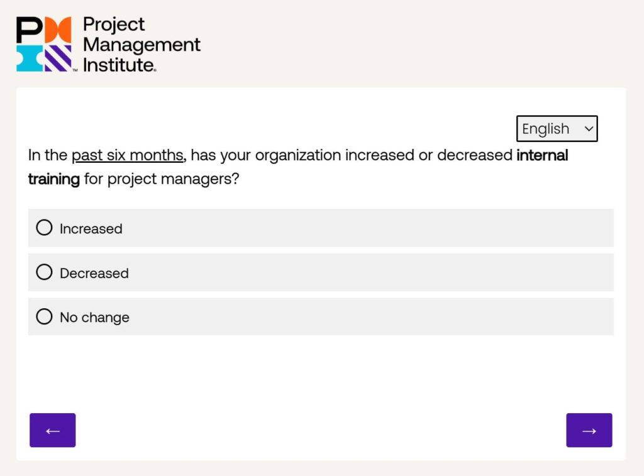Click empty gray area of Decreased row

point(377,272)
